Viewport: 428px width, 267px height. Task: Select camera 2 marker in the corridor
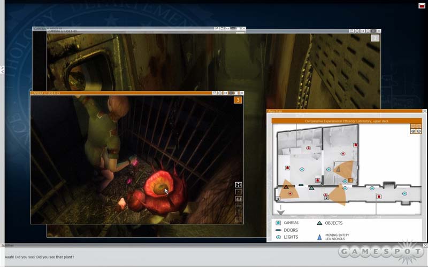coord(326,198)
